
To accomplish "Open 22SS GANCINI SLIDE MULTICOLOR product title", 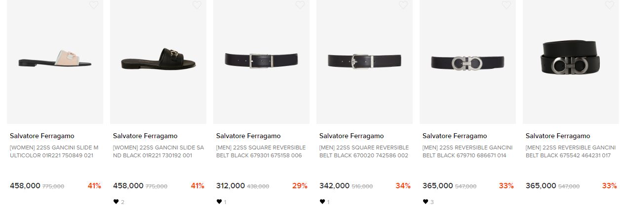I will (x=54, y=151).
